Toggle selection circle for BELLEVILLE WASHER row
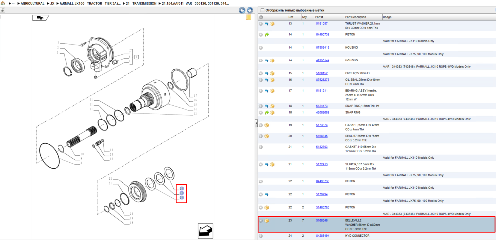496x240 pixels. pyautogui.click(x=261, y=221)
